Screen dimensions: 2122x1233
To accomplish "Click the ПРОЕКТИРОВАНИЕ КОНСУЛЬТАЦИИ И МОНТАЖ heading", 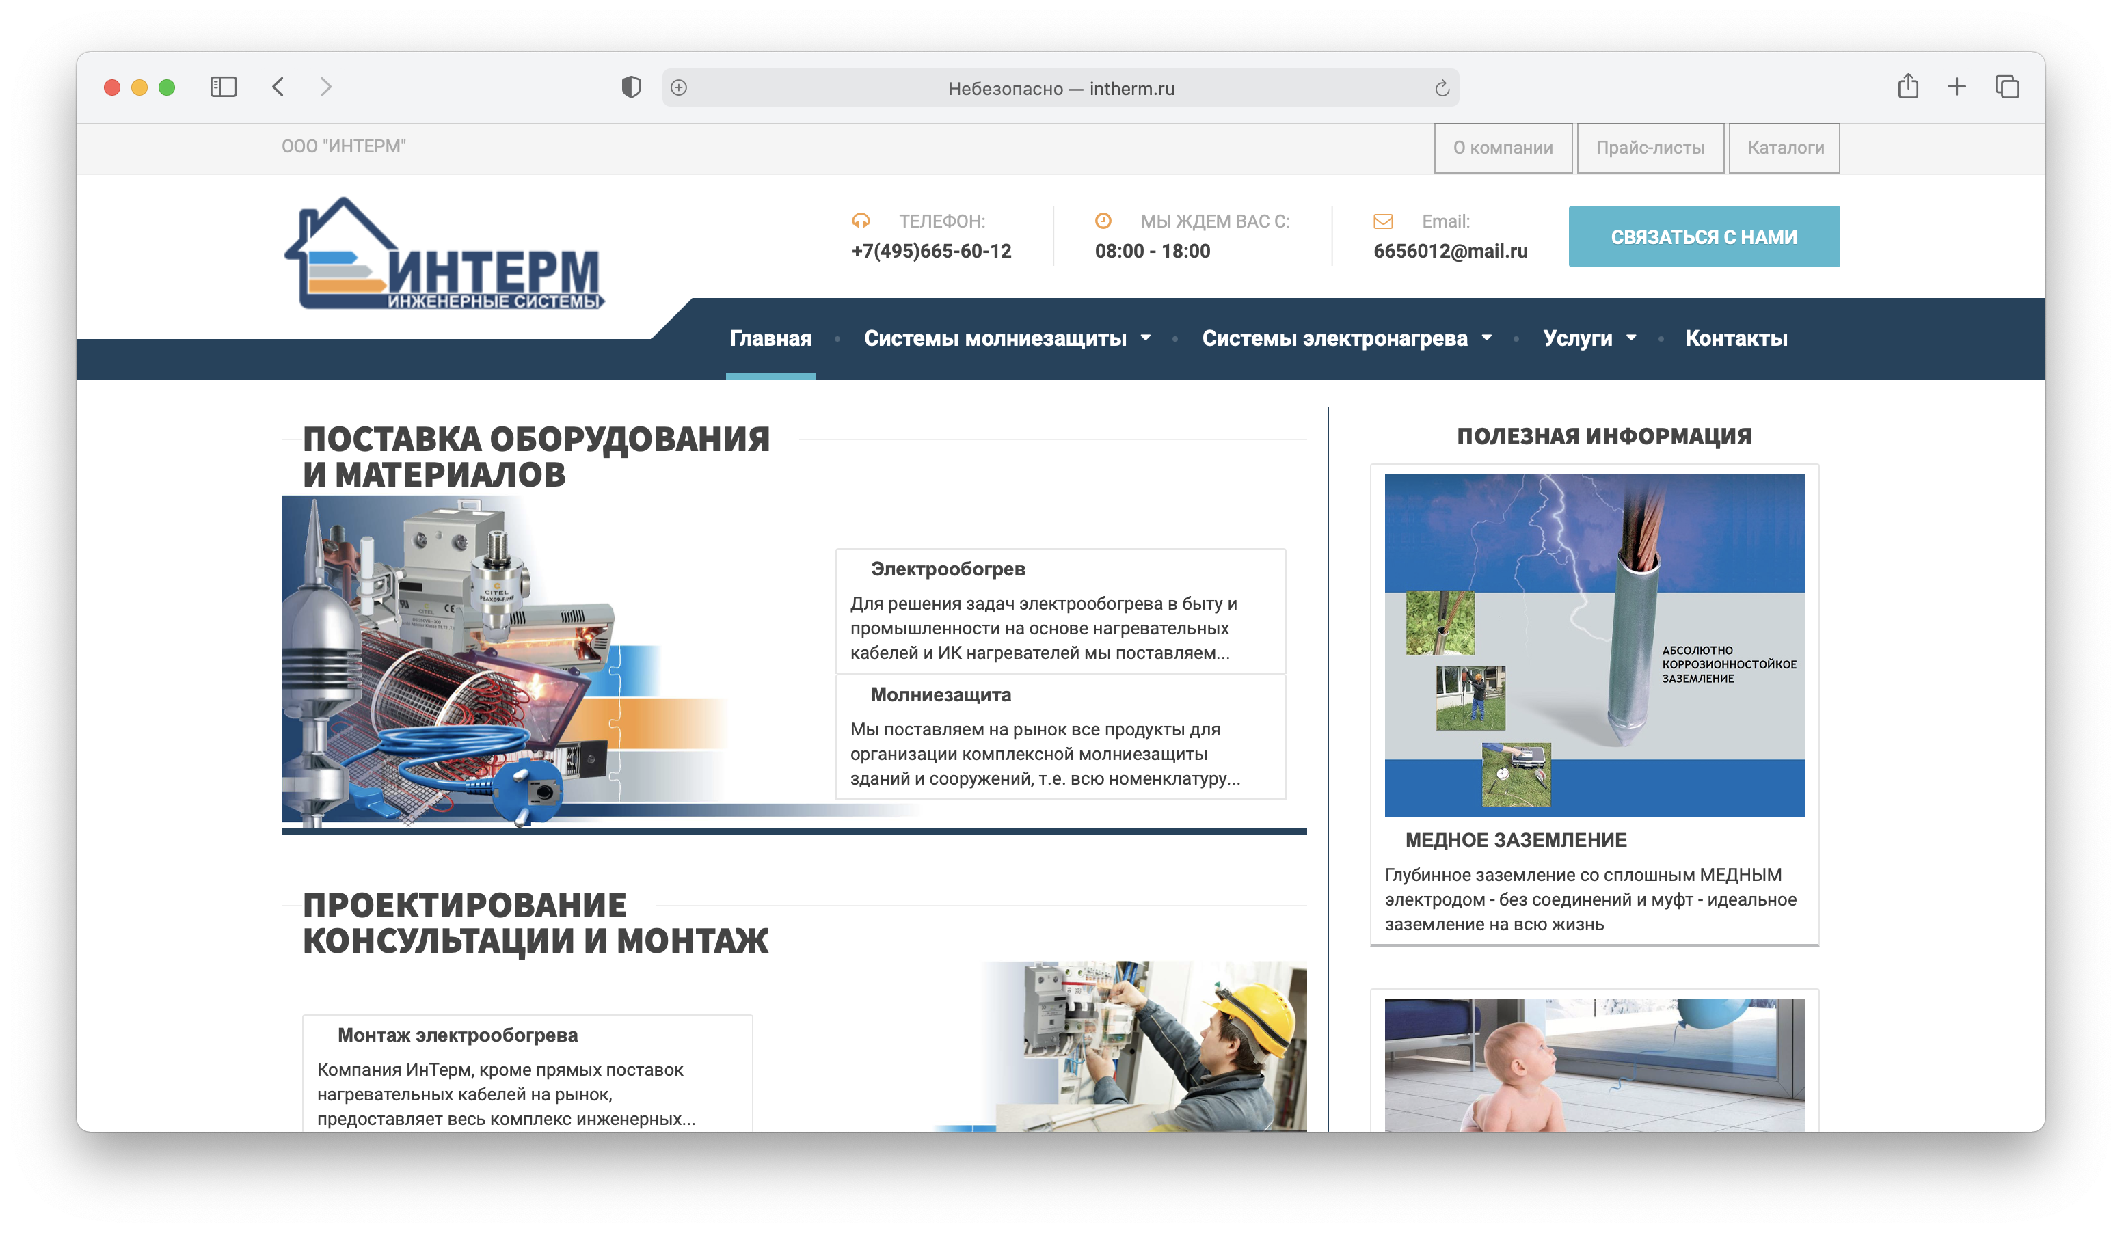I will [x=535, y=923].
